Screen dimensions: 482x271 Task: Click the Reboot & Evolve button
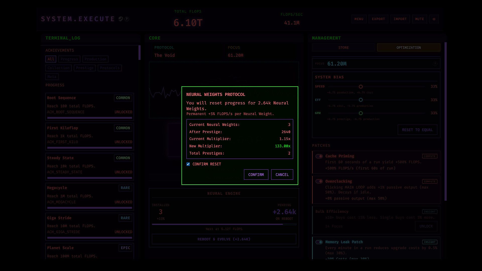pos(224,239)
